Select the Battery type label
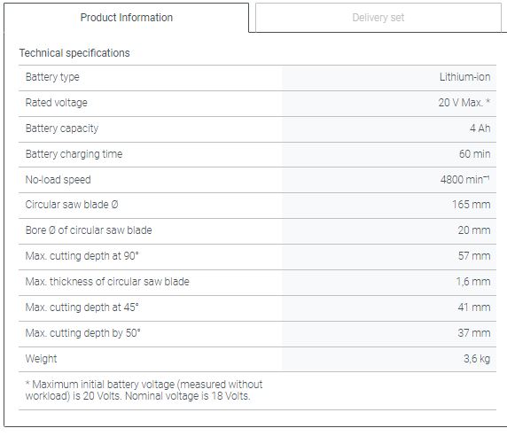Image resolution: width=507 pixels, height=436 pixels. 52,77
